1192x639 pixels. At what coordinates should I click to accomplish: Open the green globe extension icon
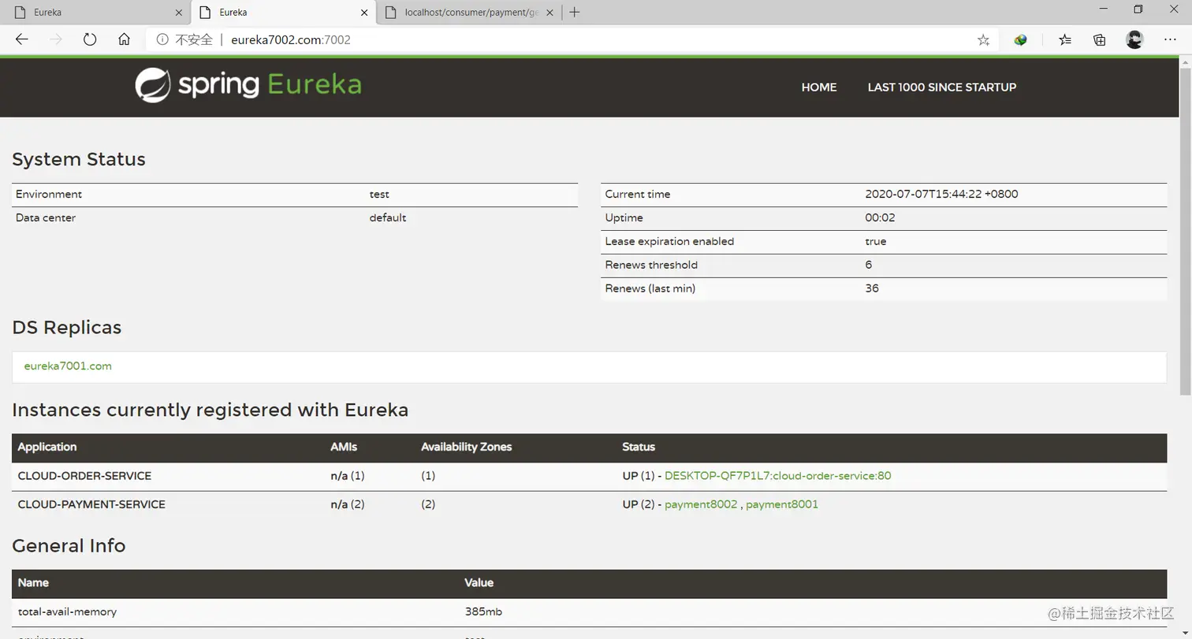coord(1021,39)
